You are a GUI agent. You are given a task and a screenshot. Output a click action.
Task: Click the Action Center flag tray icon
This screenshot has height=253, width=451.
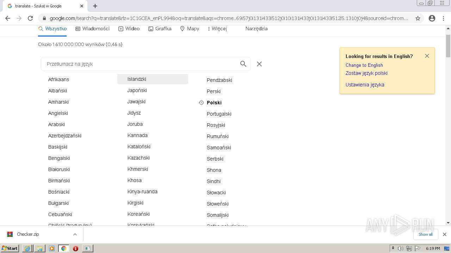(417, 248)
